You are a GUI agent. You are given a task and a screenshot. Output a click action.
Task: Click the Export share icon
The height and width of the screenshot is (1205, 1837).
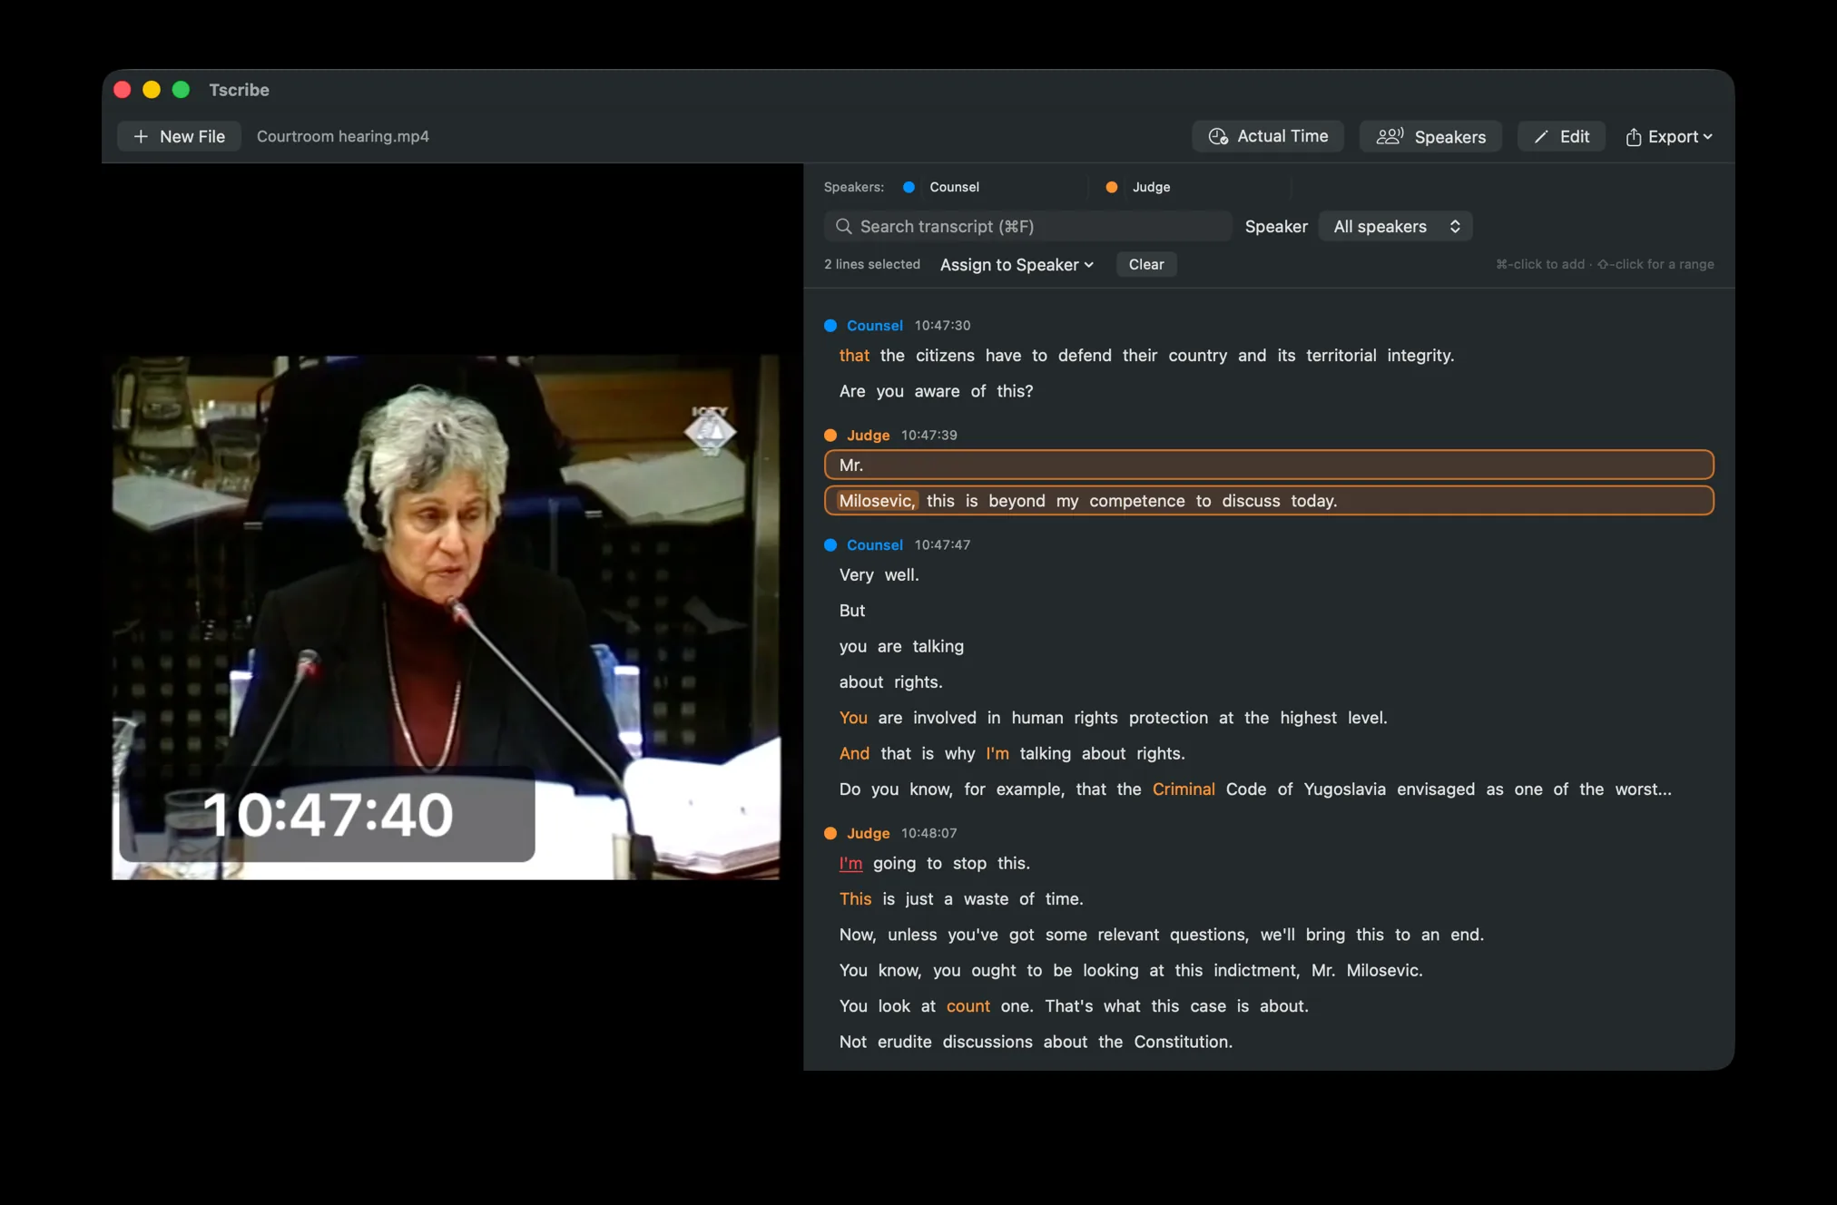pyautogui.click(x=1633, y=136)
